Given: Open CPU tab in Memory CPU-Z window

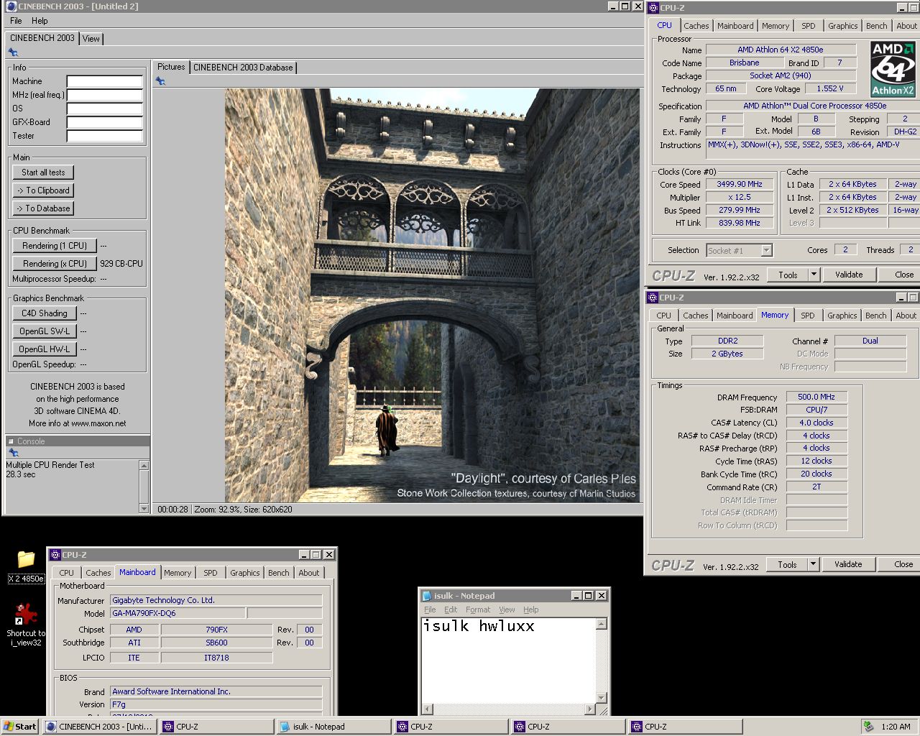Looking at the screenshot, I should 663,316.
